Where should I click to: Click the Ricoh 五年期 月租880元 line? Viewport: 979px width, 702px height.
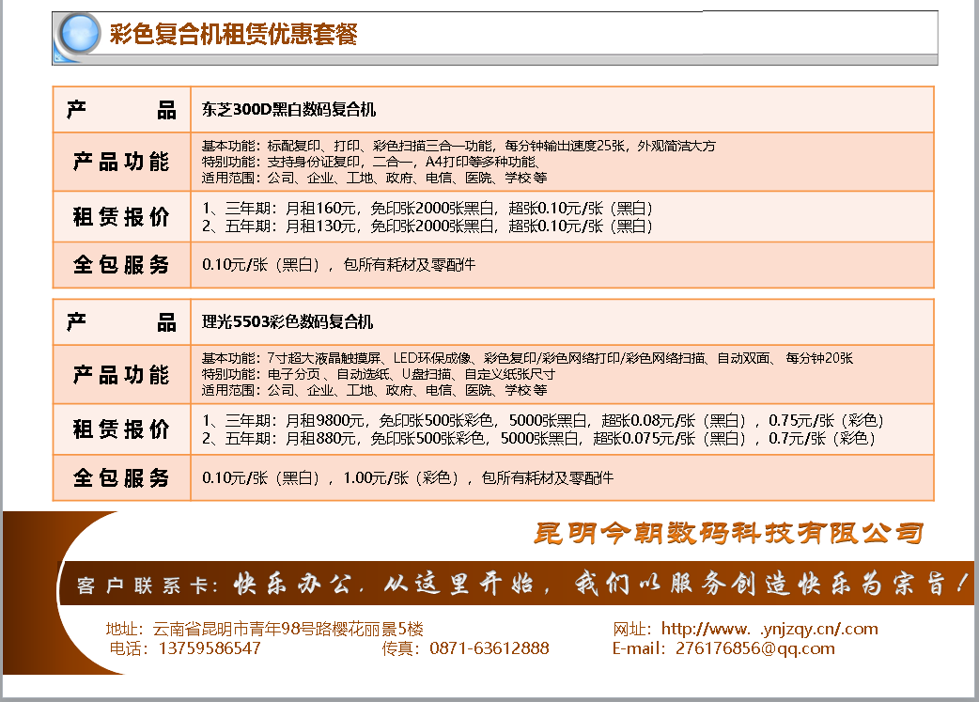(x=538, y=439)
